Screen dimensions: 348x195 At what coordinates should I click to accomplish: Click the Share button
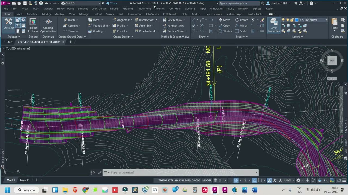pyautogui.click(x=111, y=3)
